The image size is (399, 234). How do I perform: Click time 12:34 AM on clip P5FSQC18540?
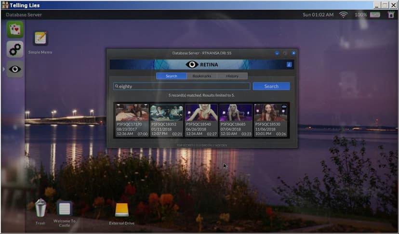point(194,134)
